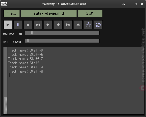The height and width of the screenshot is (117, 146).
Task: Toggle random shuffle with the question marks icon
Action: point(88,25)
